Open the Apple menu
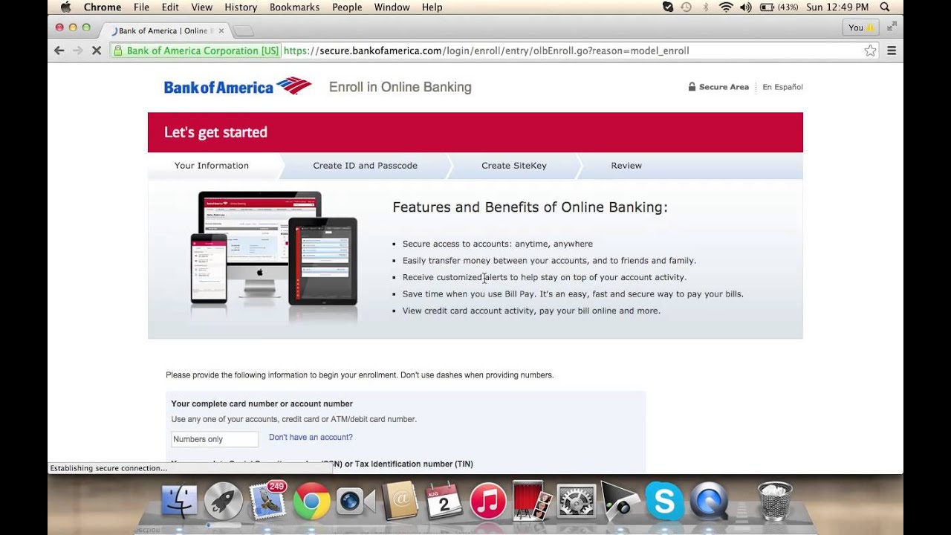The width and height of the screenshot is (951, 535). pyautogui.click(x=65, y=7)
